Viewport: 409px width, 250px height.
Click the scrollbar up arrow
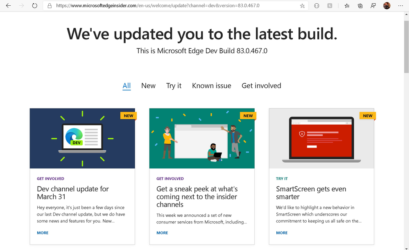tap(407, 15)
